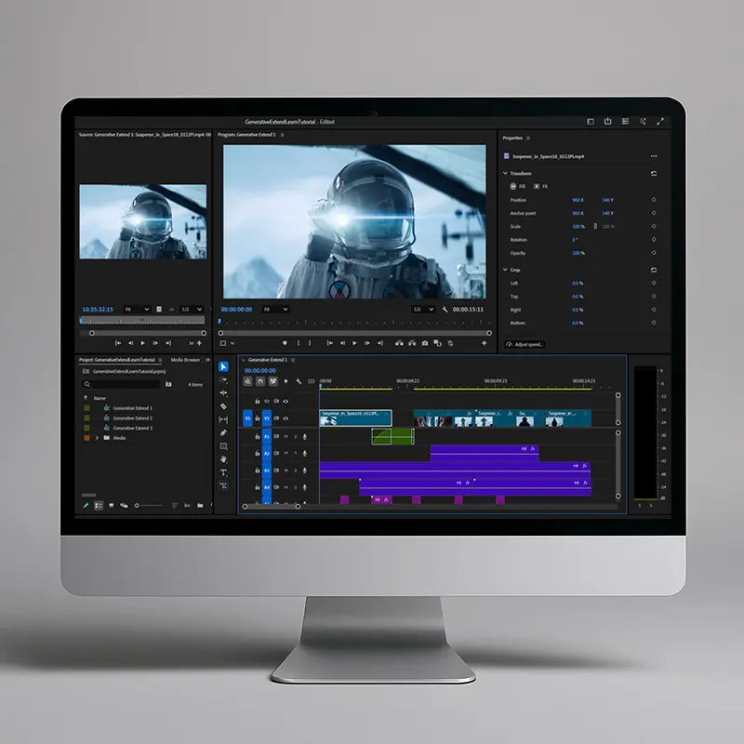Expand the Media bin folder
This screenshot has height=744, width=744.
[97, 437]
